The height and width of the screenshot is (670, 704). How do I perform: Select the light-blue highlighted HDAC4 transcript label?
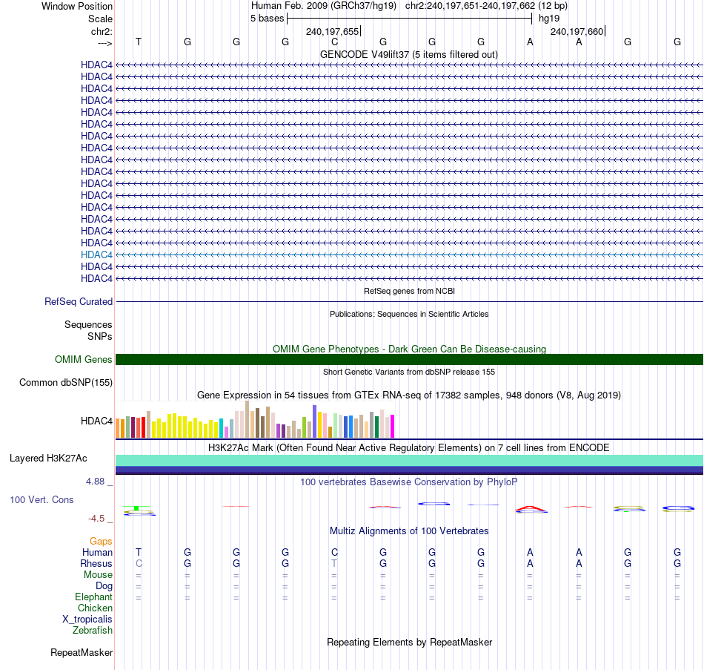point(96,254)
